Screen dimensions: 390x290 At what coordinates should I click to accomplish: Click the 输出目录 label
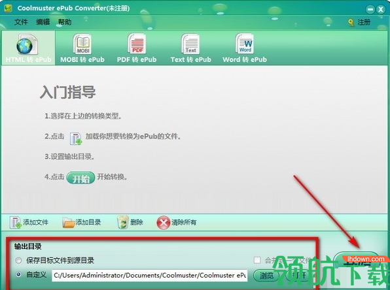(x=28, y=246)
